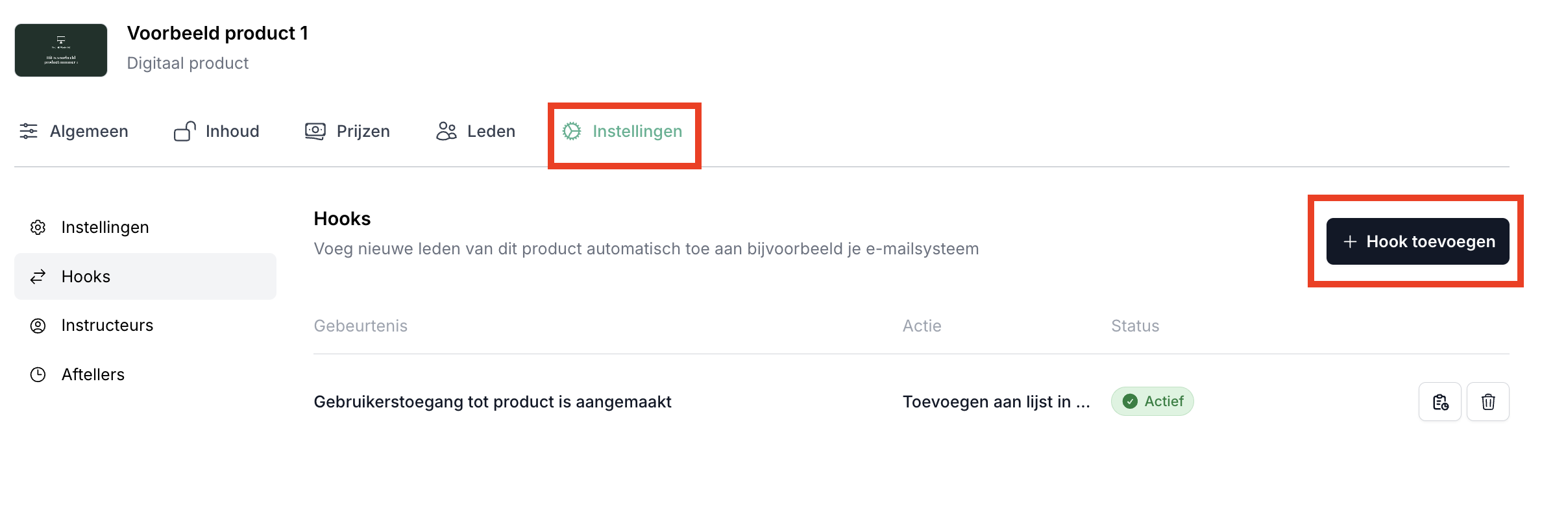Click the money icon beside Prijzen
This screenshot has height=532, width=1542.
pyautogui.click(x=315, y=131)
